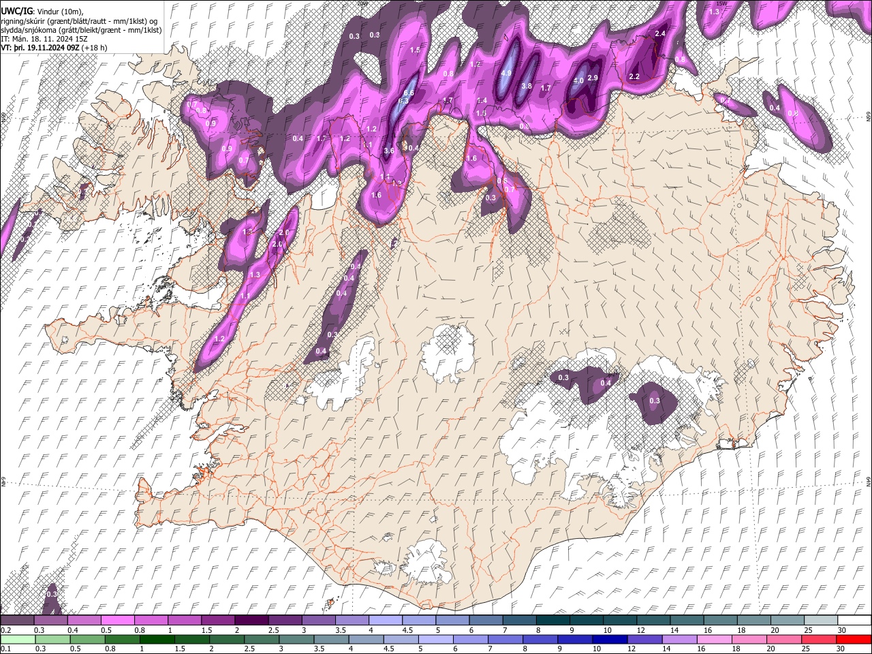Click the light pink swatch between 16 and 18 in the lower row
The width and height of the screenshot is (872, 654).
[715, 639]
